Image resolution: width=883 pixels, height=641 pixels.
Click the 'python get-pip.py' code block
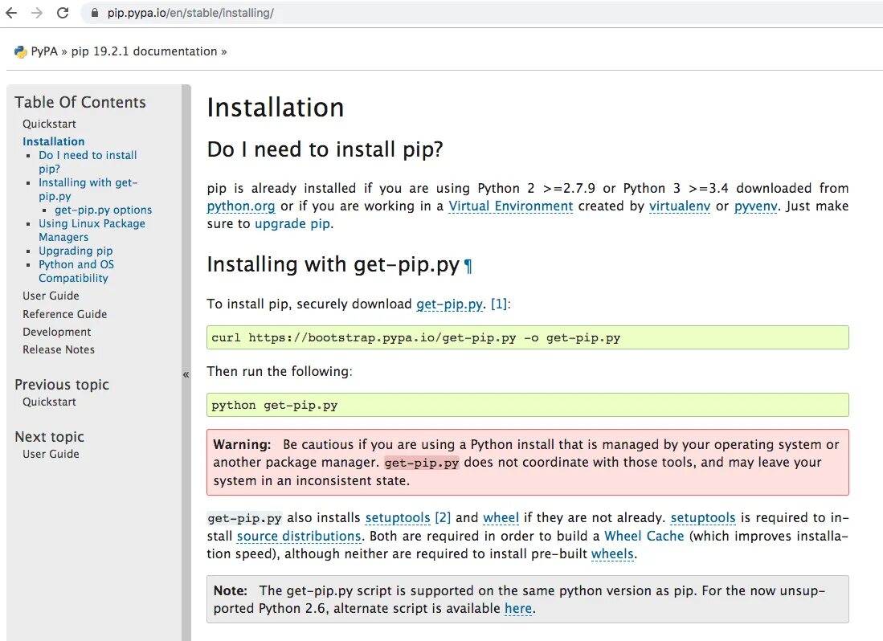point(528,405)
